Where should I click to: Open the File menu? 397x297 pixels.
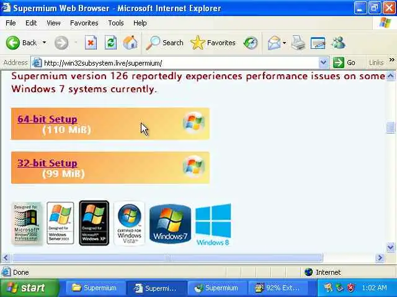click(x=11, y=23)
